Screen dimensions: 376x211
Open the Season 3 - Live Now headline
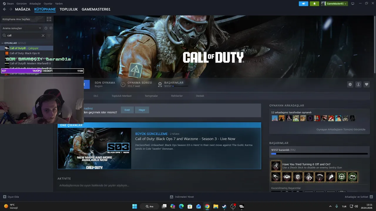tap(185, 139)
